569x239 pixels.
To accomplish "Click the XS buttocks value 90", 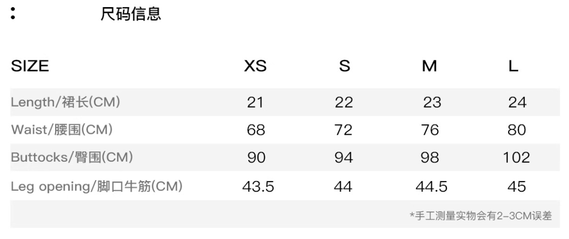I will click(256, 158).
